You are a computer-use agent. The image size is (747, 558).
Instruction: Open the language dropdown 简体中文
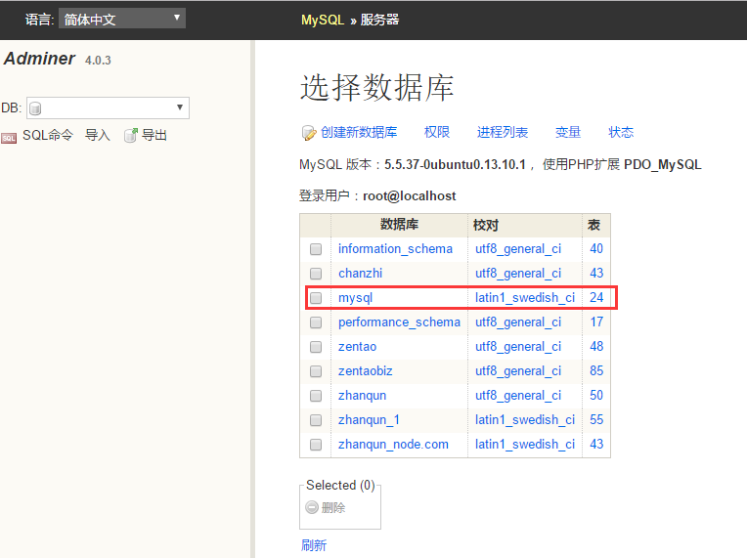click(121, 19)
